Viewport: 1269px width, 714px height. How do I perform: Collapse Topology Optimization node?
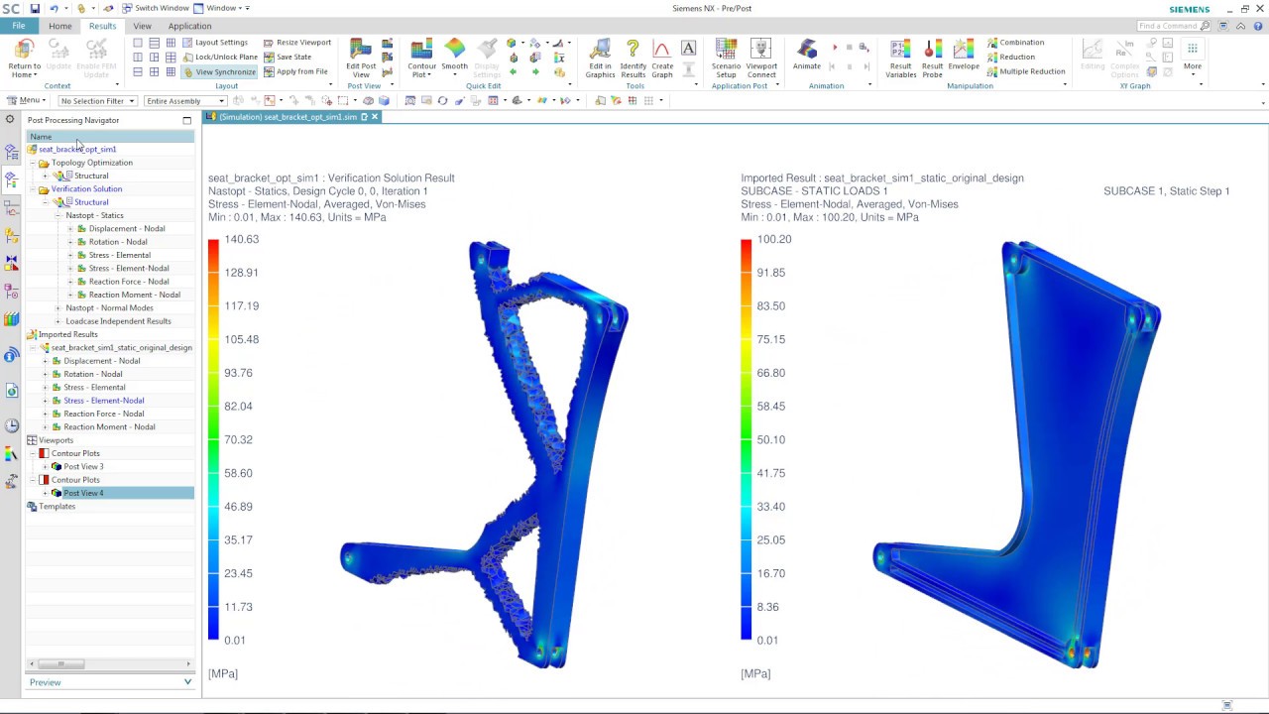pyautogui.click(x=32, y=163)
